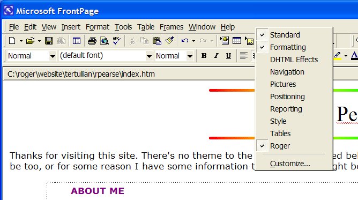Open Customize... from the toolbar menu

point(294,164)
